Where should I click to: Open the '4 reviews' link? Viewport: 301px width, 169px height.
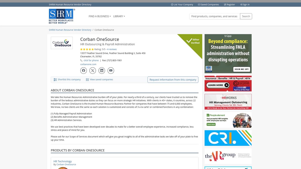[112, 49]
